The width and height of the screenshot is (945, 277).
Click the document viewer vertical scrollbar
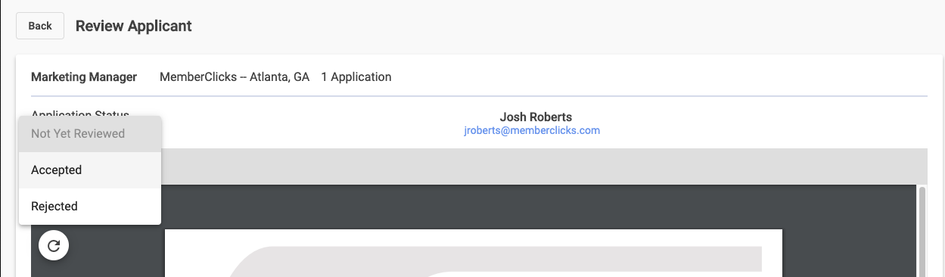pos(922,231)
